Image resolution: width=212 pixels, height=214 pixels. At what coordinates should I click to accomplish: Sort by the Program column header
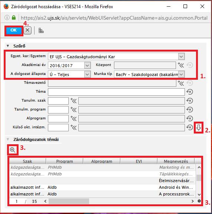[x=65, y=161]
